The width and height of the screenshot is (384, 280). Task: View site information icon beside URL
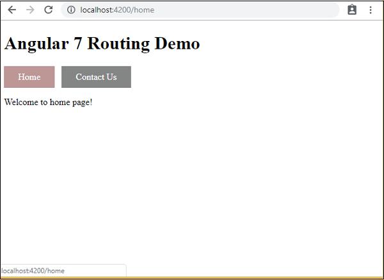point(71,10)
